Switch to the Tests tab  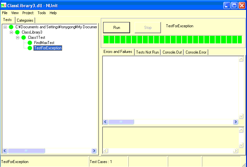8,20
